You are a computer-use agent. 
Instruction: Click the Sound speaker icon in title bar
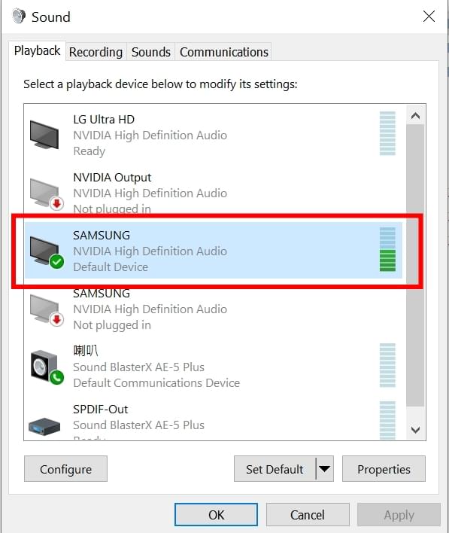click(x=19, y=16)
